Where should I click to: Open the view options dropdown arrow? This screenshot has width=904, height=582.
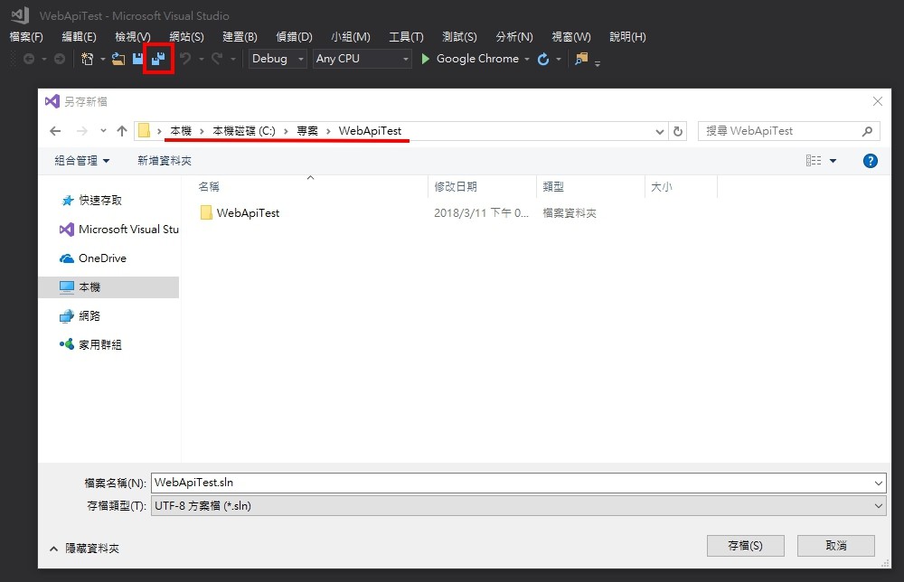tap(833, 161)
